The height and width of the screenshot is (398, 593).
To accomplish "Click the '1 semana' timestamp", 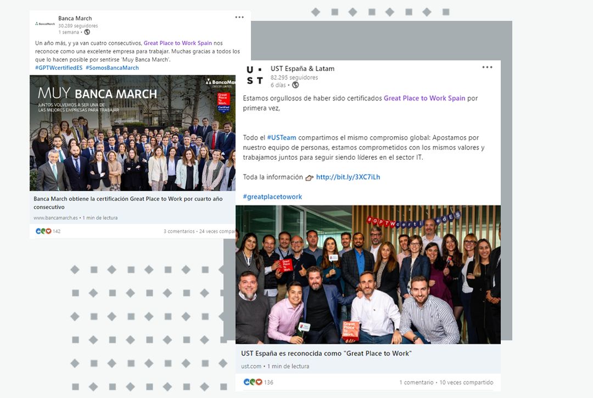I will pos(69,32).
